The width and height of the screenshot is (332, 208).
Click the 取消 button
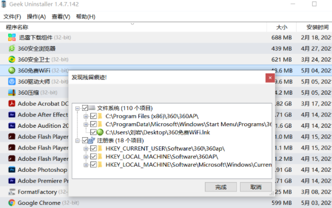pyautogui.click(x=256, y=187)
